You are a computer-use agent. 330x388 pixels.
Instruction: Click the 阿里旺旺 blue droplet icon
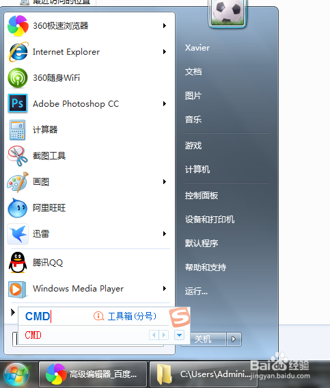click(18, 208)
